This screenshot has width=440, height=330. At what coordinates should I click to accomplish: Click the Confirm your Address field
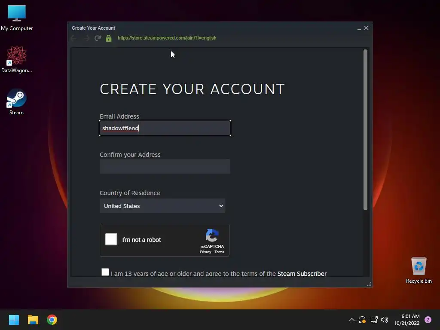click(x=165, y=166)
